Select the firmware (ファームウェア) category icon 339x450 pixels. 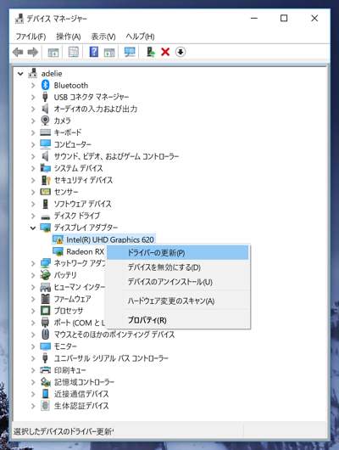[x=45, y=299]
